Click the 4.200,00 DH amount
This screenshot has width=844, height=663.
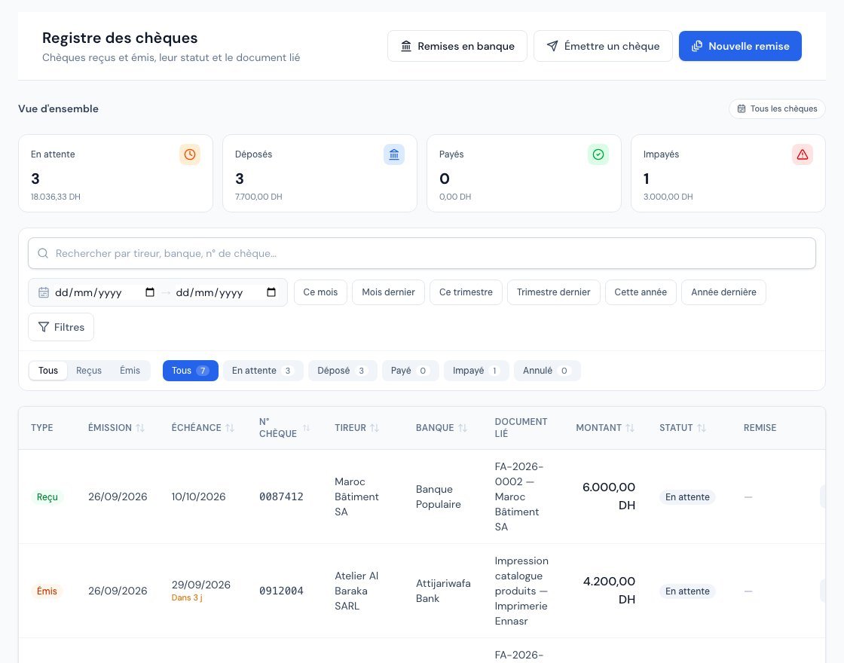[609, 591]
